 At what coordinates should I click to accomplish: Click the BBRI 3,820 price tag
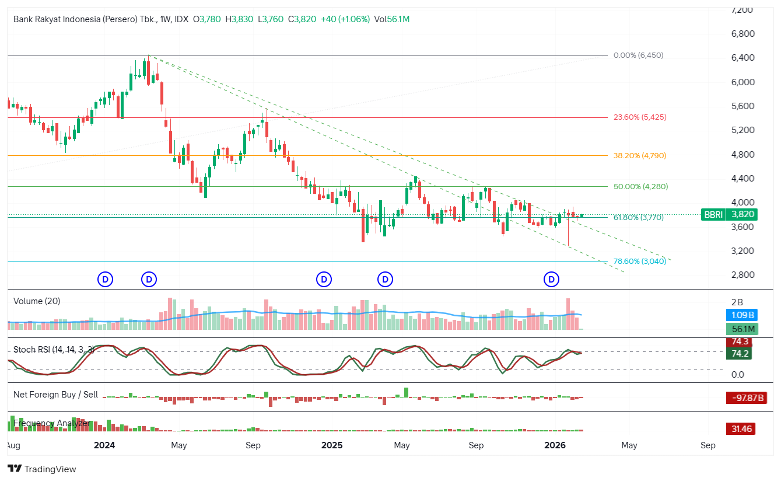click(x=729, y=214)
